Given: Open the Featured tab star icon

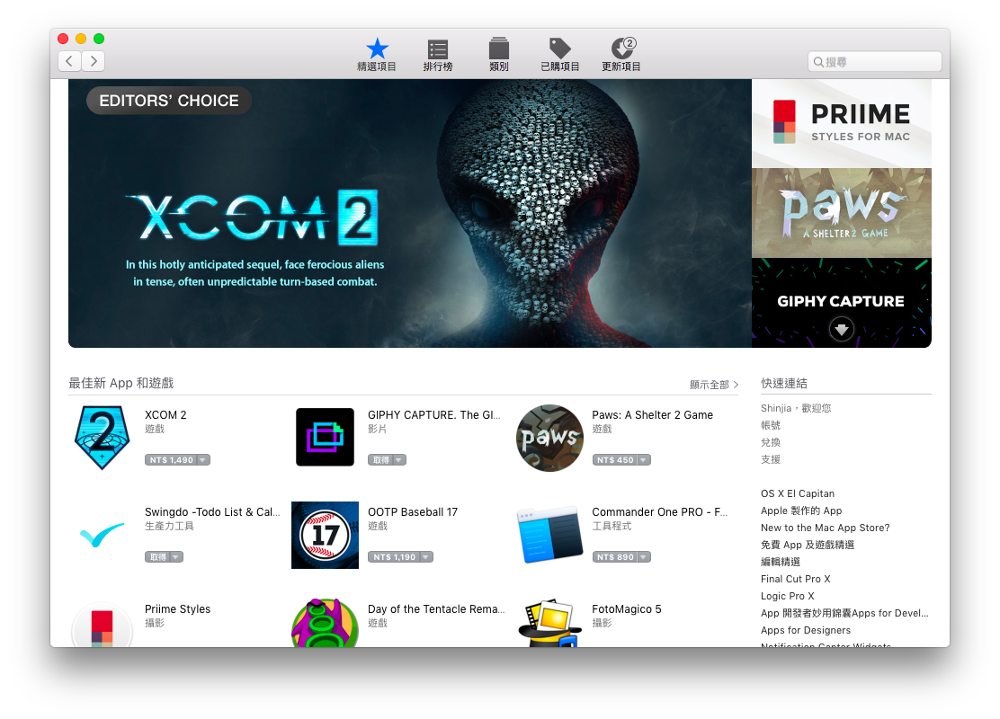Looking at the screenshot, I should (377, 49).
